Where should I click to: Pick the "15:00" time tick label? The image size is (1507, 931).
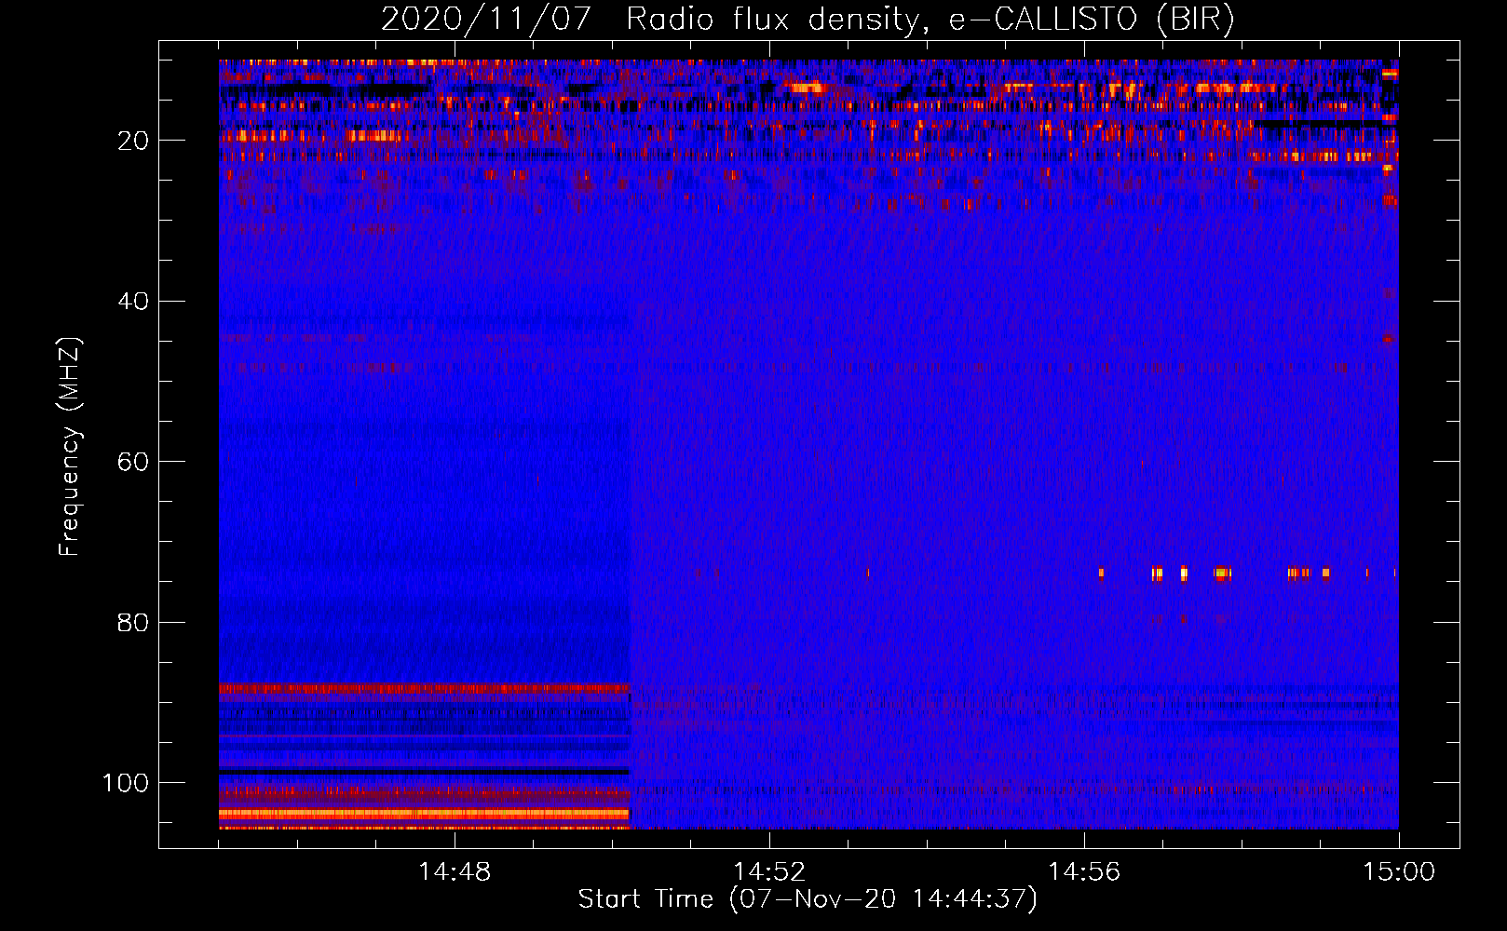pos(1399,872)
